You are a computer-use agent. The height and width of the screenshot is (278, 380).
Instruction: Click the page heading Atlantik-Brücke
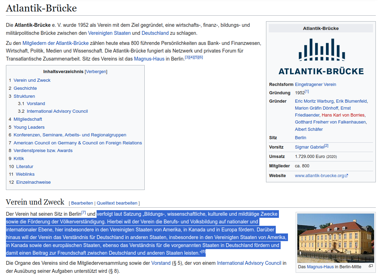[41, 8]
